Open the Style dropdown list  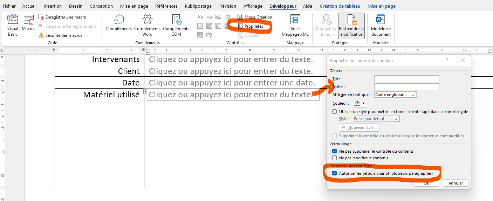pyautogui.click(x=396, y=119)
